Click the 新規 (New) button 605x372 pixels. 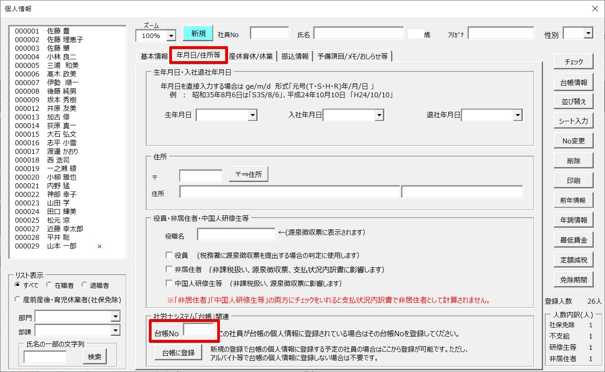coord(198,33)
